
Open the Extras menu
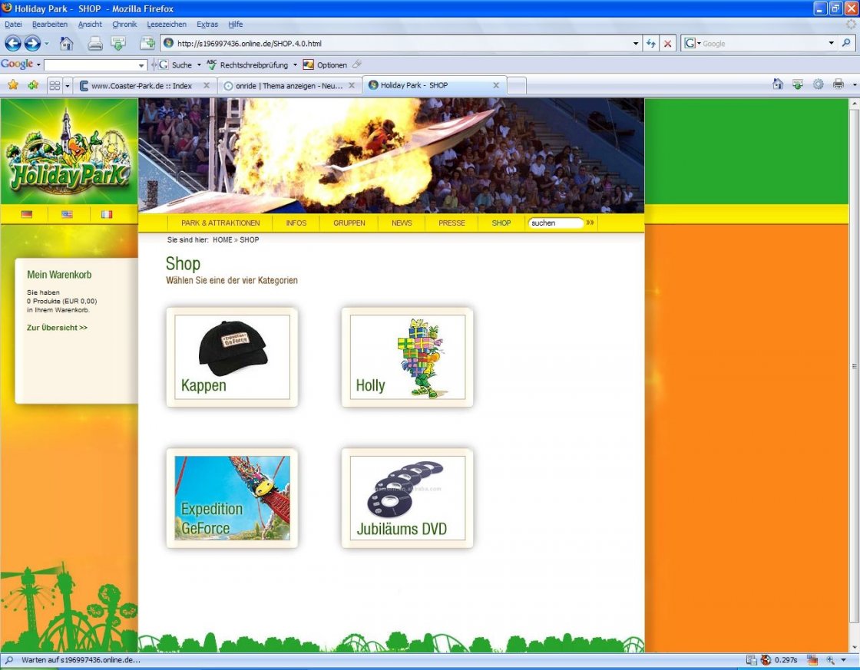(x=207, y=24)
